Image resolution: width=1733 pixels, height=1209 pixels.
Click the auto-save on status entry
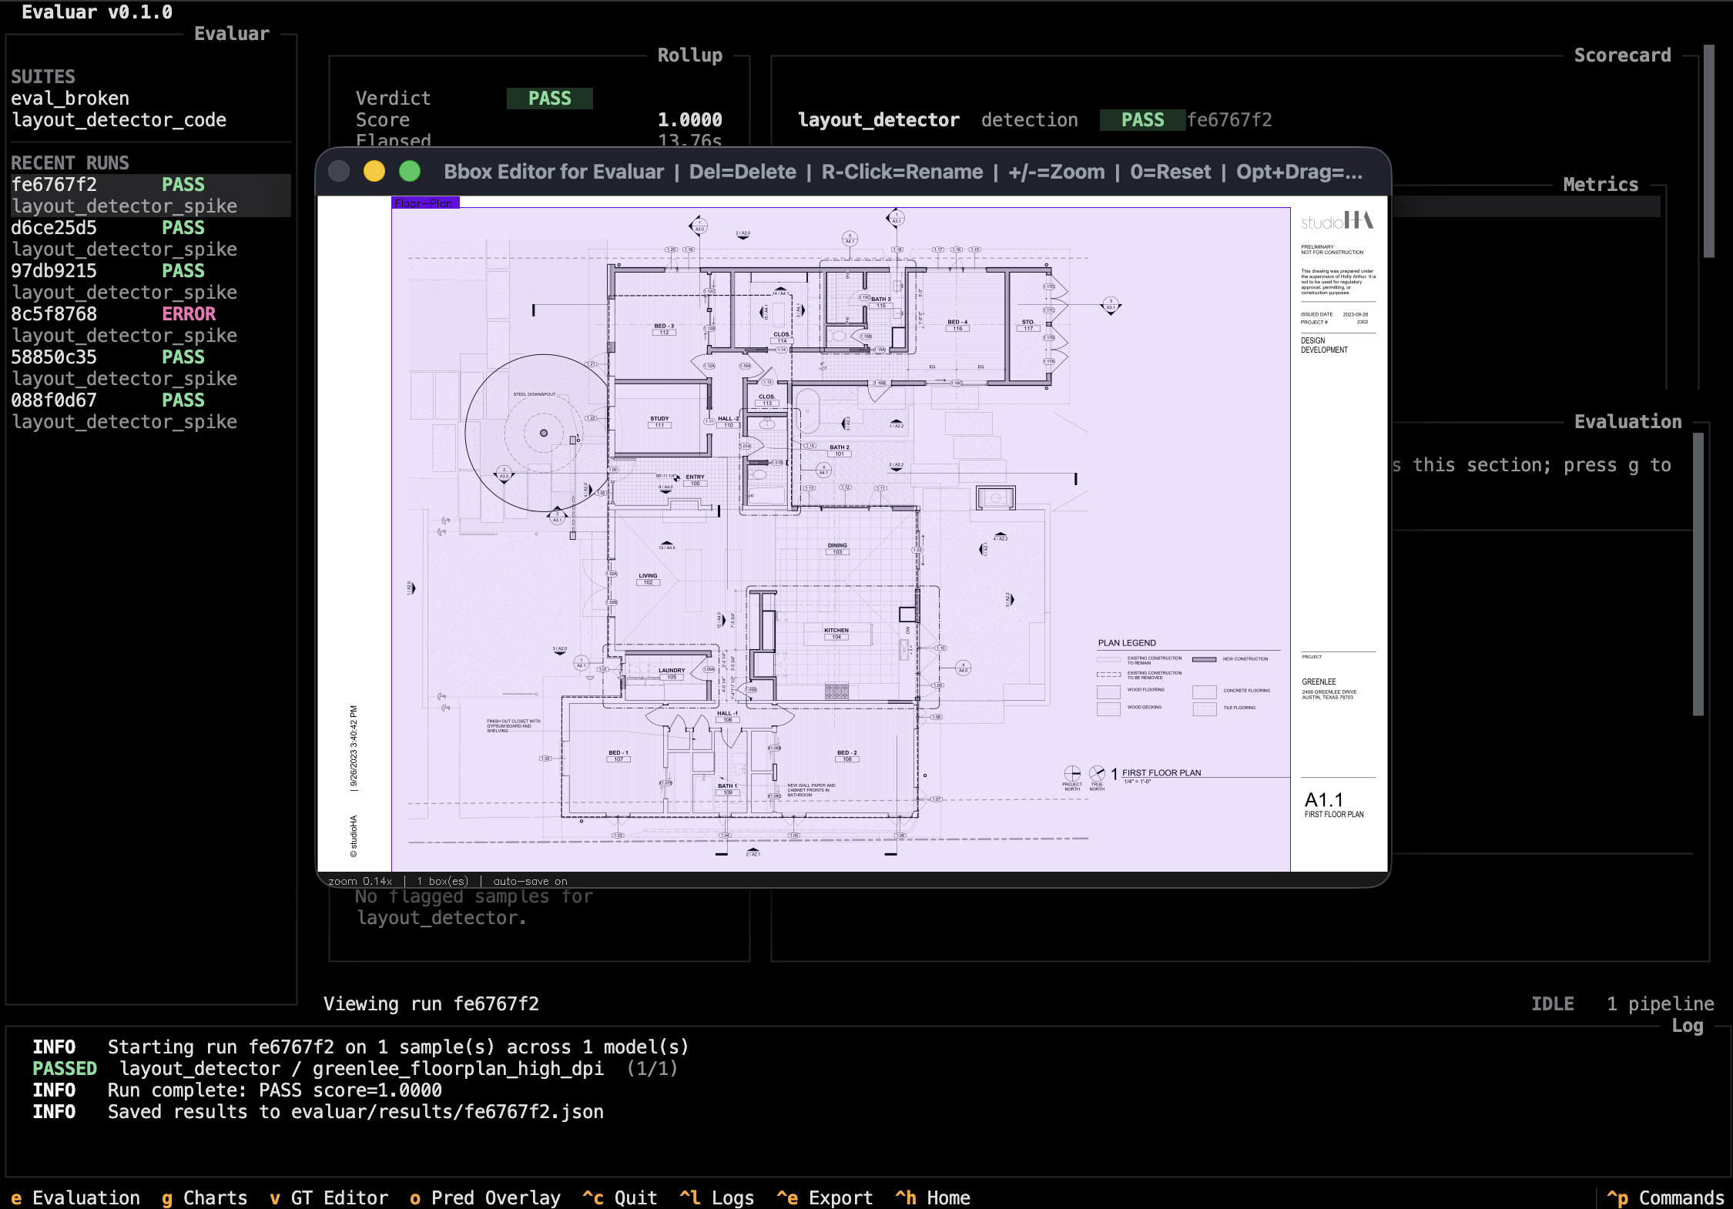point(530,881)
